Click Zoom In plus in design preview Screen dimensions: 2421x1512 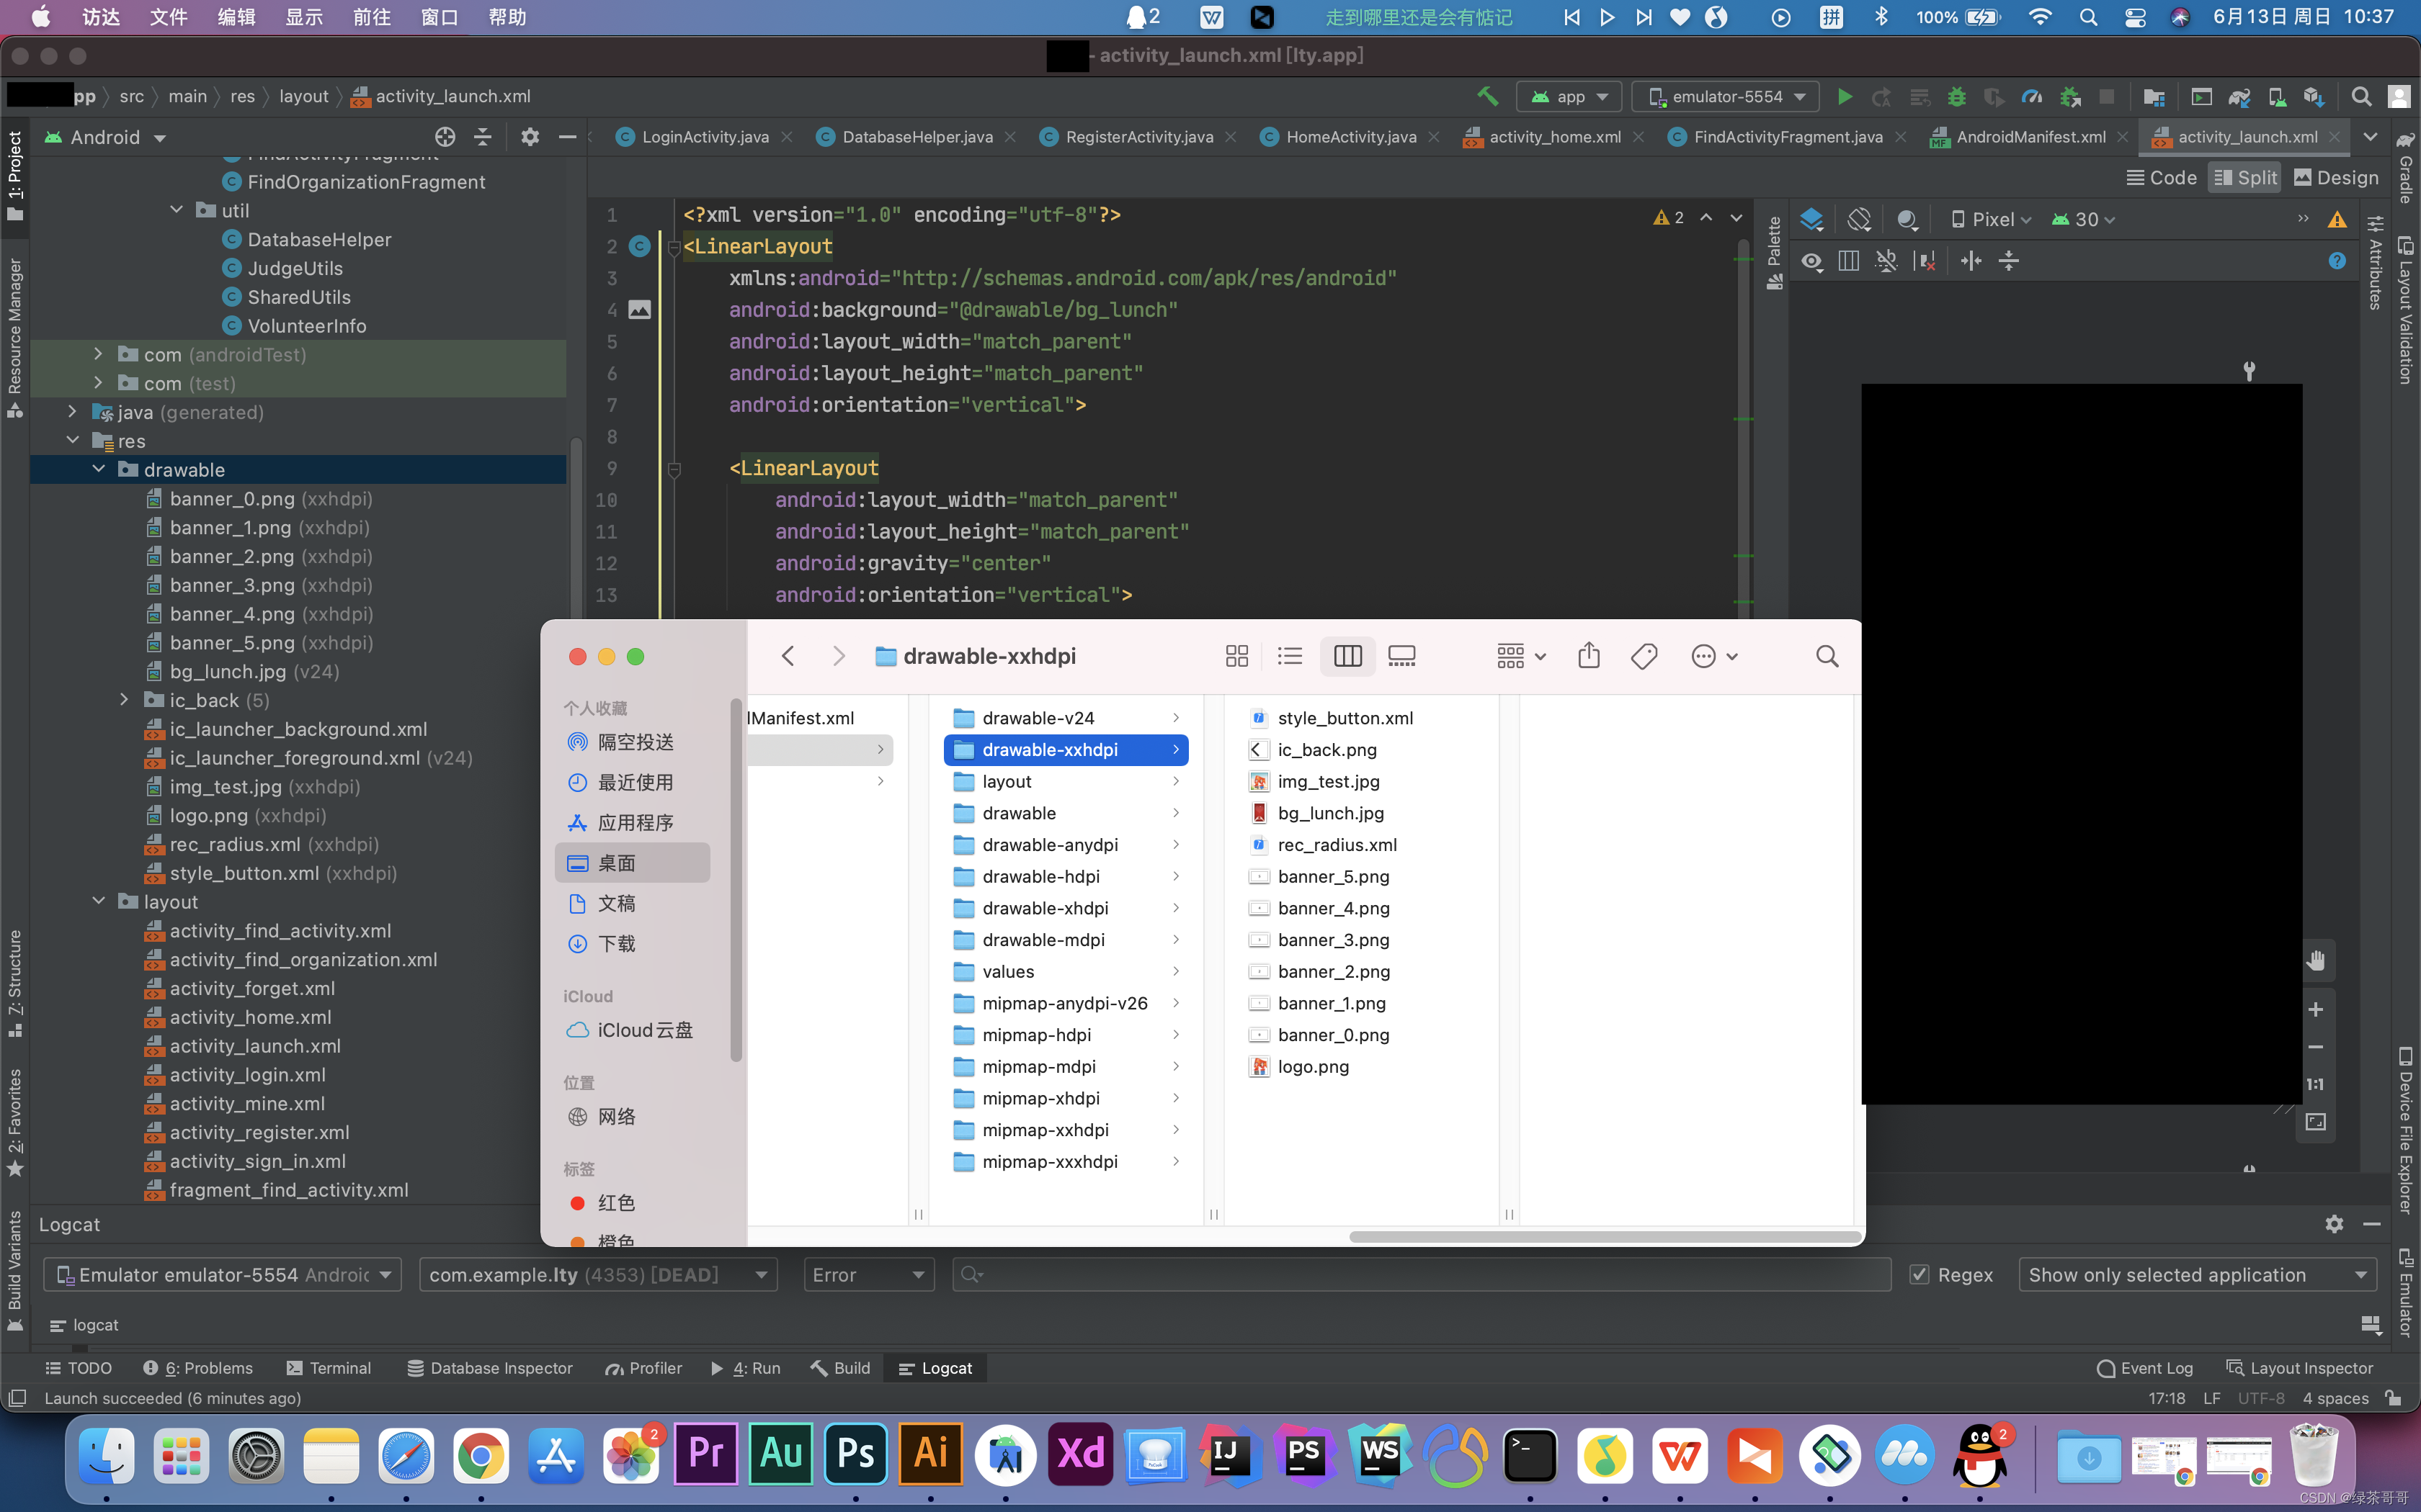[x=2315, y=1010]
